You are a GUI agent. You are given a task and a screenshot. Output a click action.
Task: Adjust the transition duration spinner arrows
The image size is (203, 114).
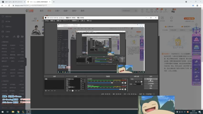(x=142, y=84)
